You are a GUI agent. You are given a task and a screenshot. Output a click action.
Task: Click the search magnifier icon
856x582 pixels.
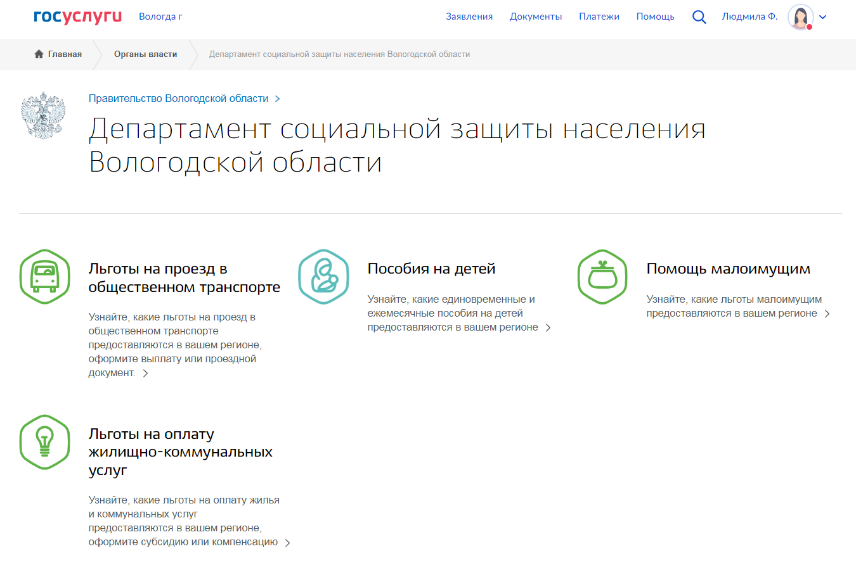tap(699, 17)
